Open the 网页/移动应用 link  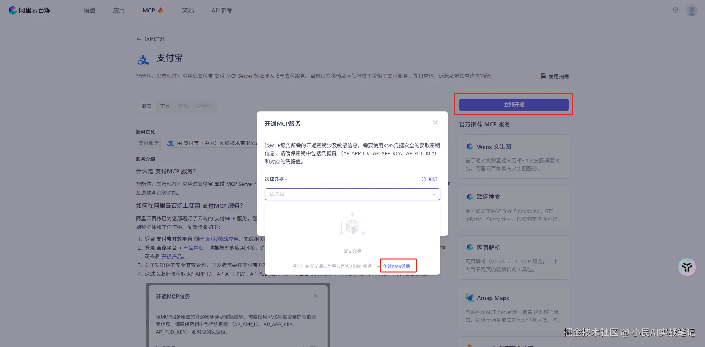coord(222,239)
